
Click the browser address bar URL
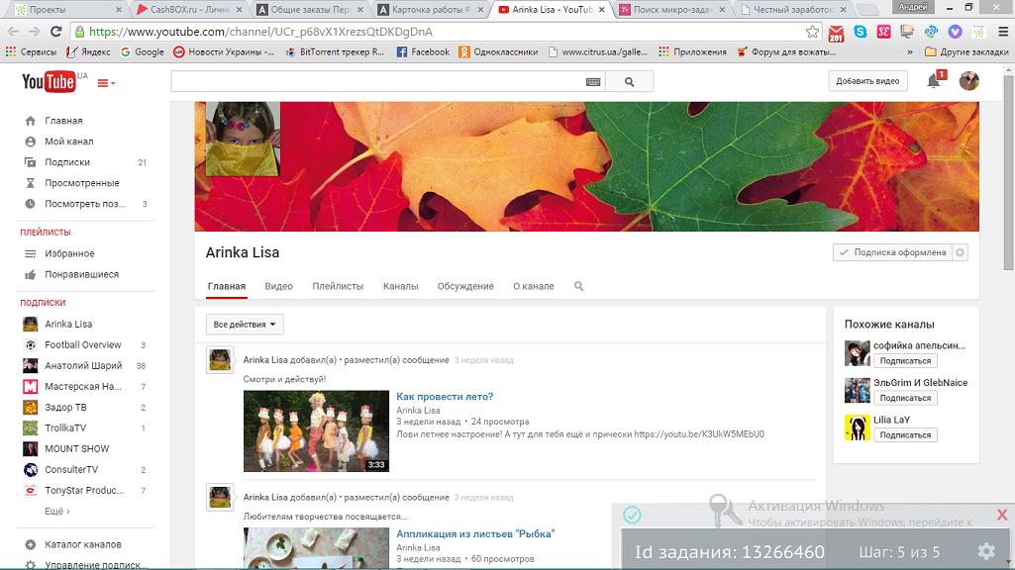tap(260, 32)
